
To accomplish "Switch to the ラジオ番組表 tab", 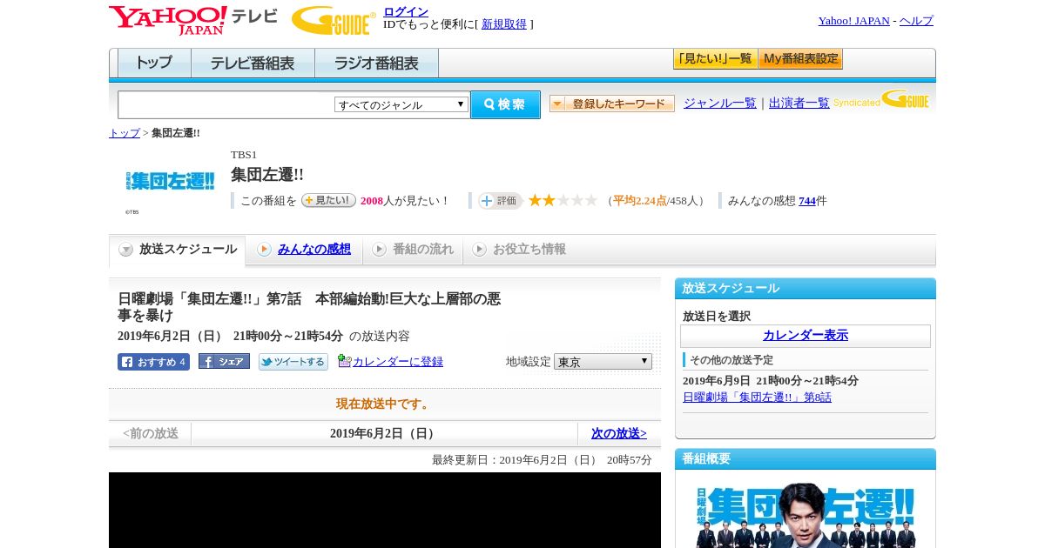I will coord(377,63).
